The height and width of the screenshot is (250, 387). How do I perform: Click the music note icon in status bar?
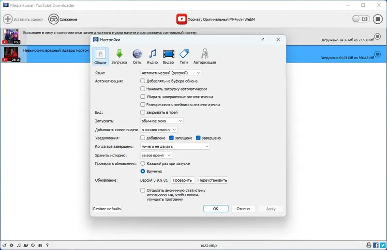click(19, 245)
